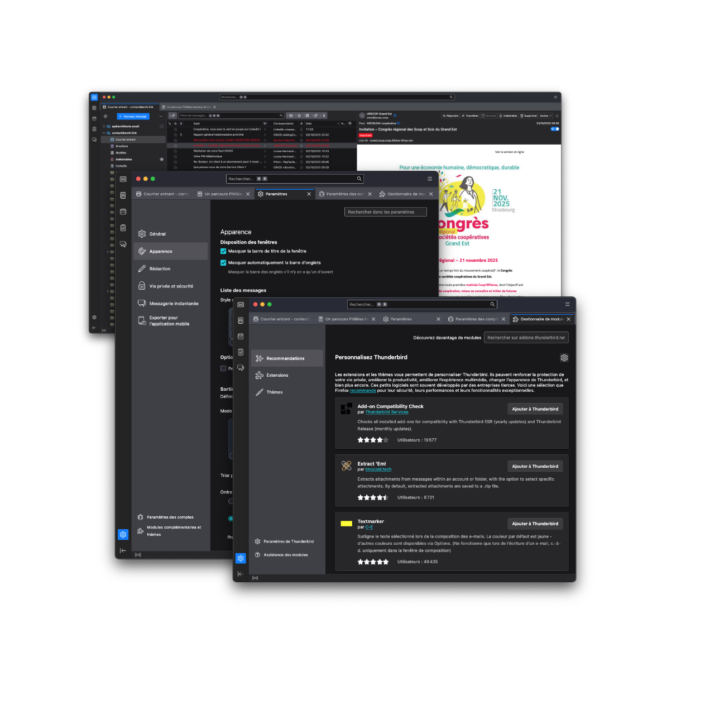This screenshot has height=705, width=705.
Task: Toggle Masquer automatiquement la barre d'onglets checkbox
Action: pyautogui.click(x=223, y=262)
